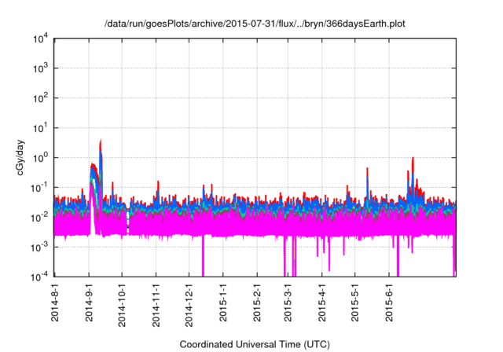Viewport: 503px width, 352px height.
Task: Click the 10^0 y-axis tick label
Action: point(39,157)
